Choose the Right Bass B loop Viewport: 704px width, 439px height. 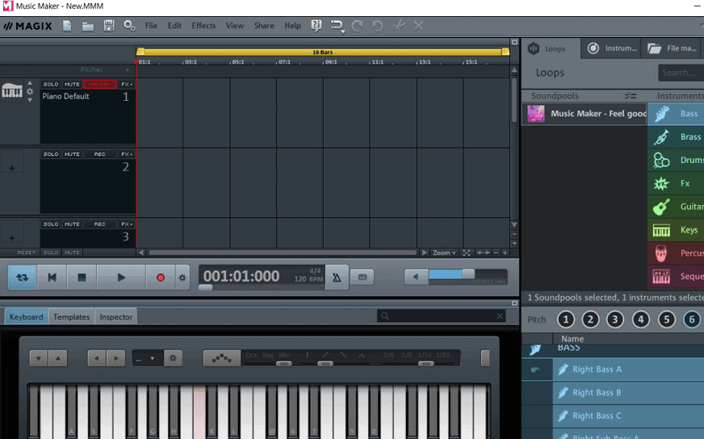click(597, 393)
